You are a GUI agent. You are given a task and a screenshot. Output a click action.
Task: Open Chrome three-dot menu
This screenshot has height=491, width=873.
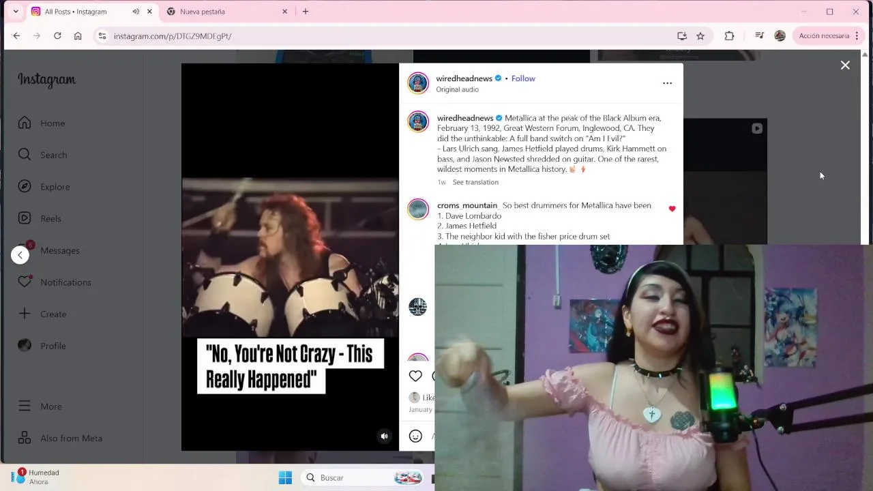coord(857,36)
